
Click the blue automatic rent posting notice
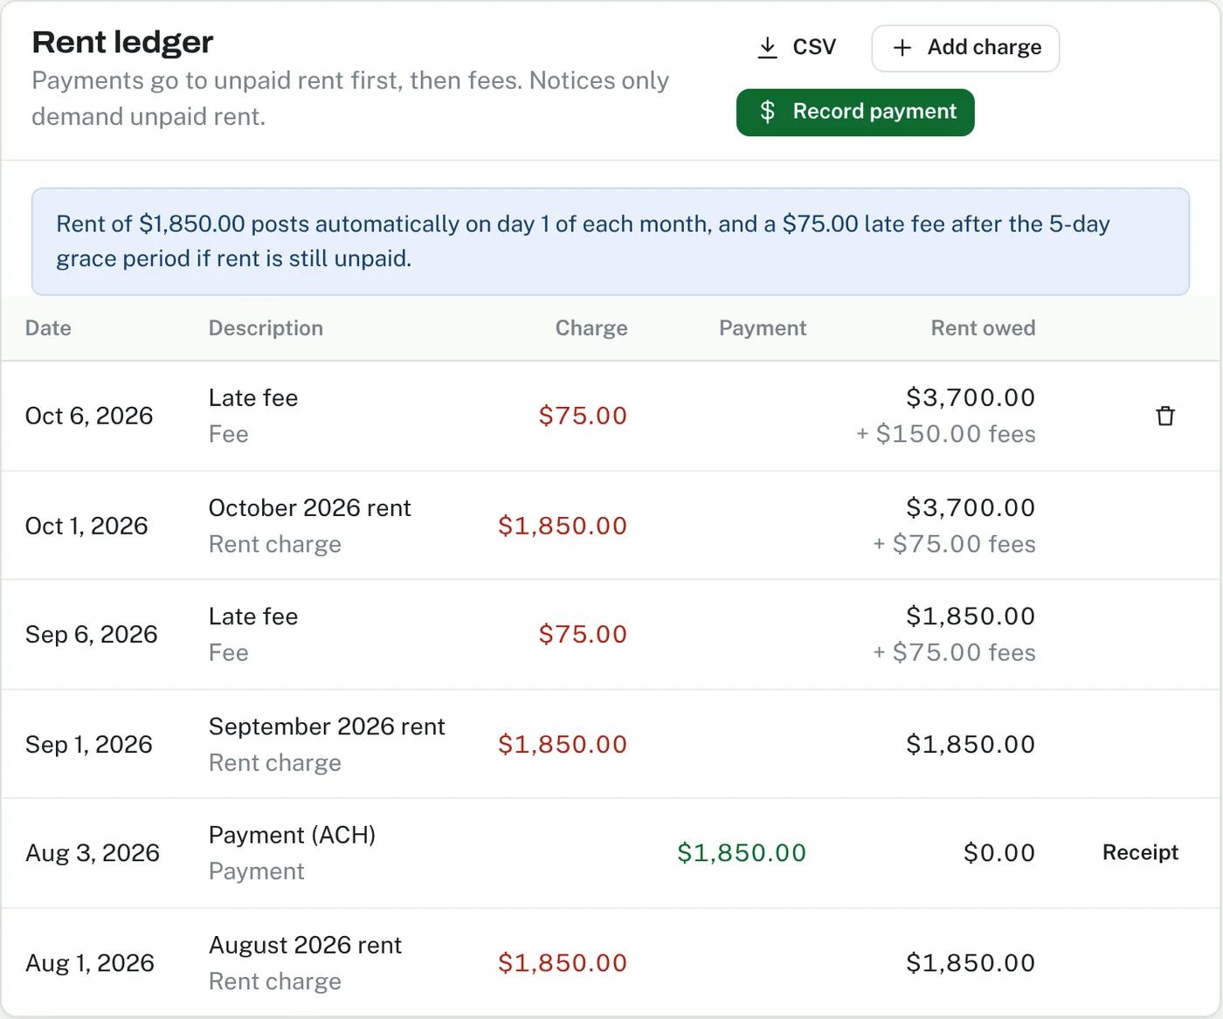611,242
